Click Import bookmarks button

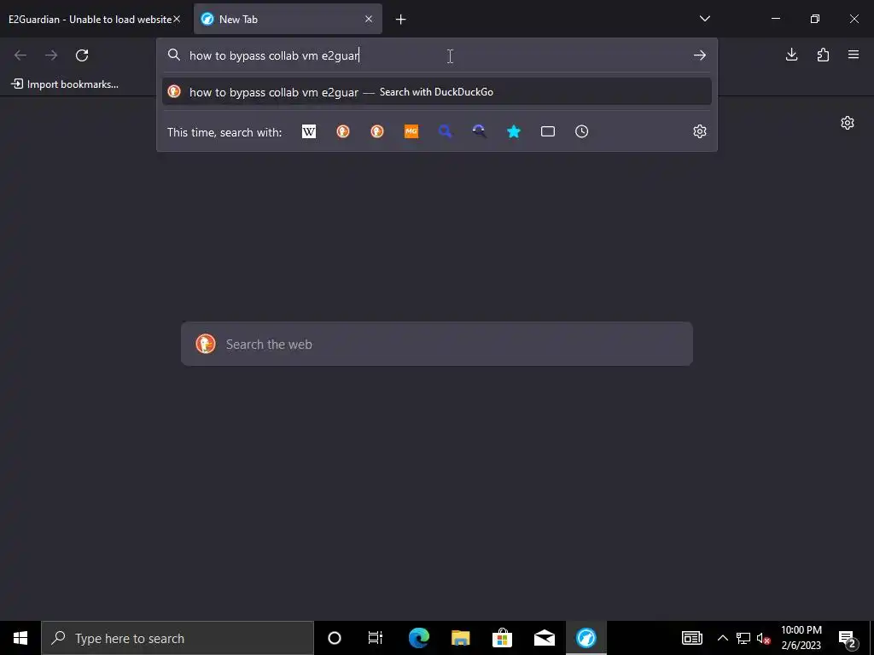click(x=65, y=84)
